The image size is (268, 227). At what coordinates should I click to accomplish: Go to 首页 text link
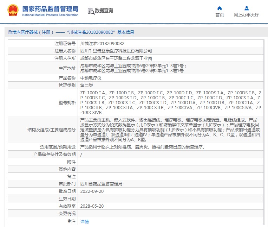click(220, 15)
